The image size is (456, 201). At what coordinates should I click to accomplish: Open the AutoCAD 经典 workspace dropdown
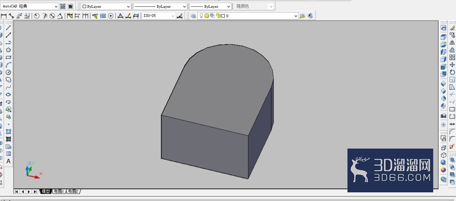point(30,6)
